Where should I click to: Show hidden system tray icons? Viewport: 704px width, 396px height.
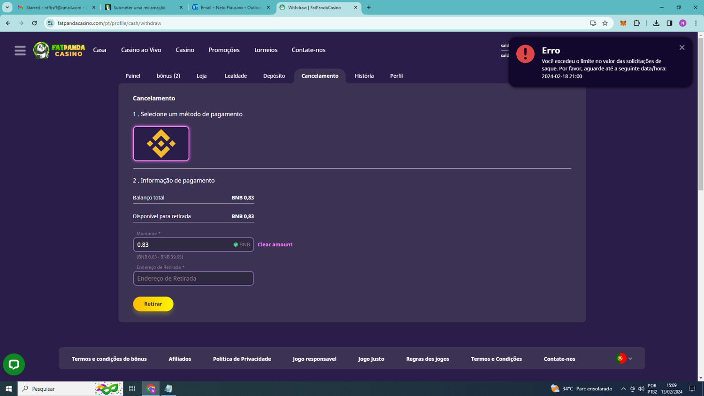(x=623, y=388)
